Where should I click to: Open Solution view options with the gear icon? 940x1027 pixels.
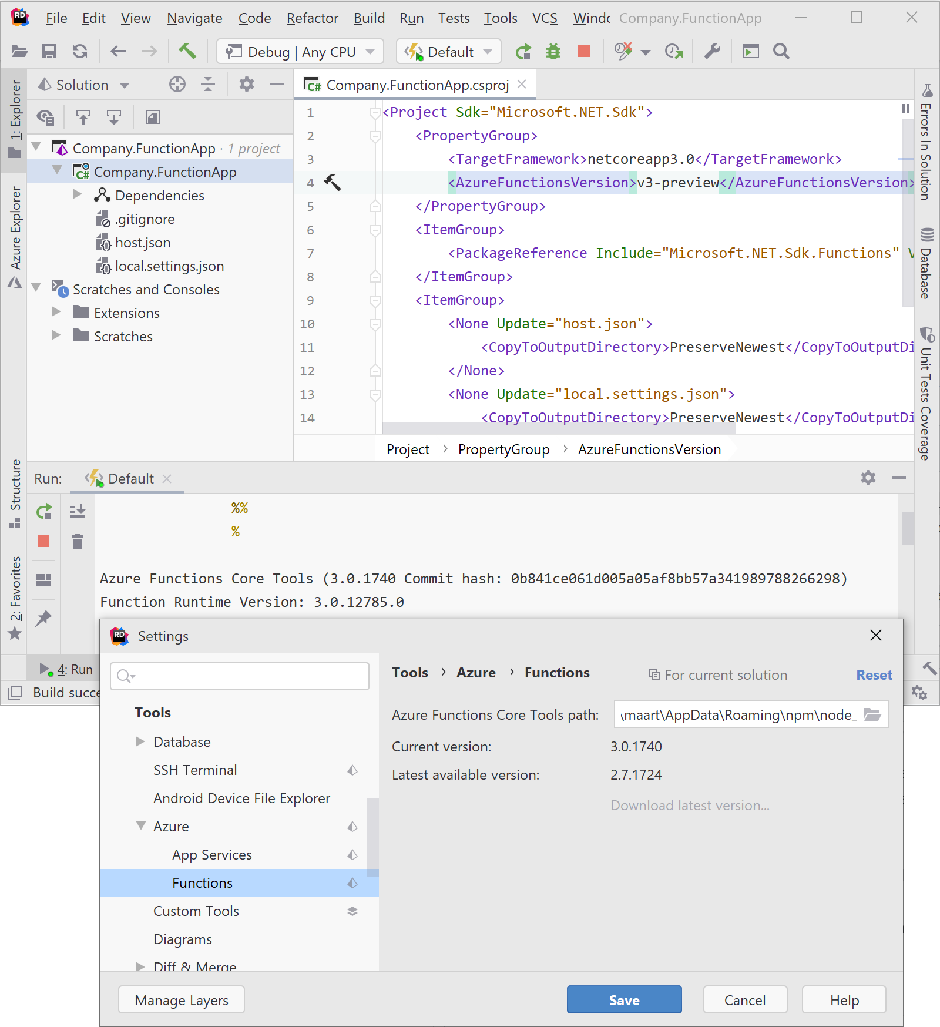tap(246, 85)
